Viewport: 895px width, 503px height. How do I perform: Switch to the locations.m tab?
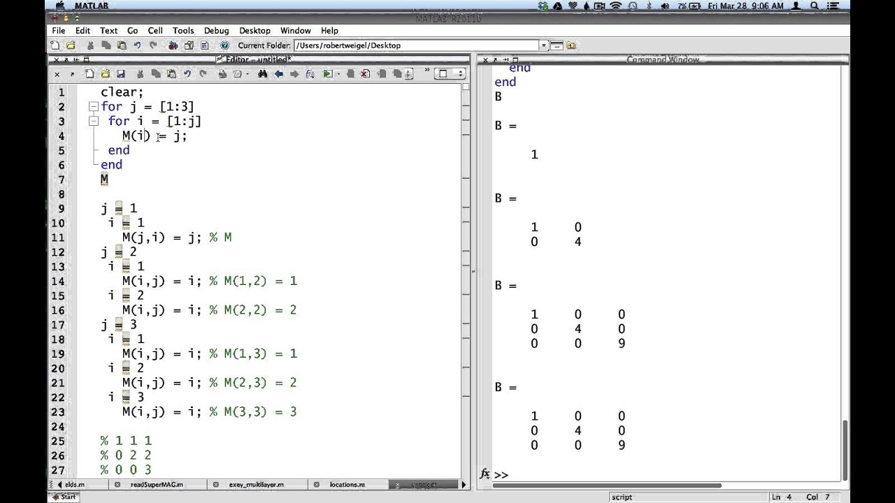pos(346,484)
